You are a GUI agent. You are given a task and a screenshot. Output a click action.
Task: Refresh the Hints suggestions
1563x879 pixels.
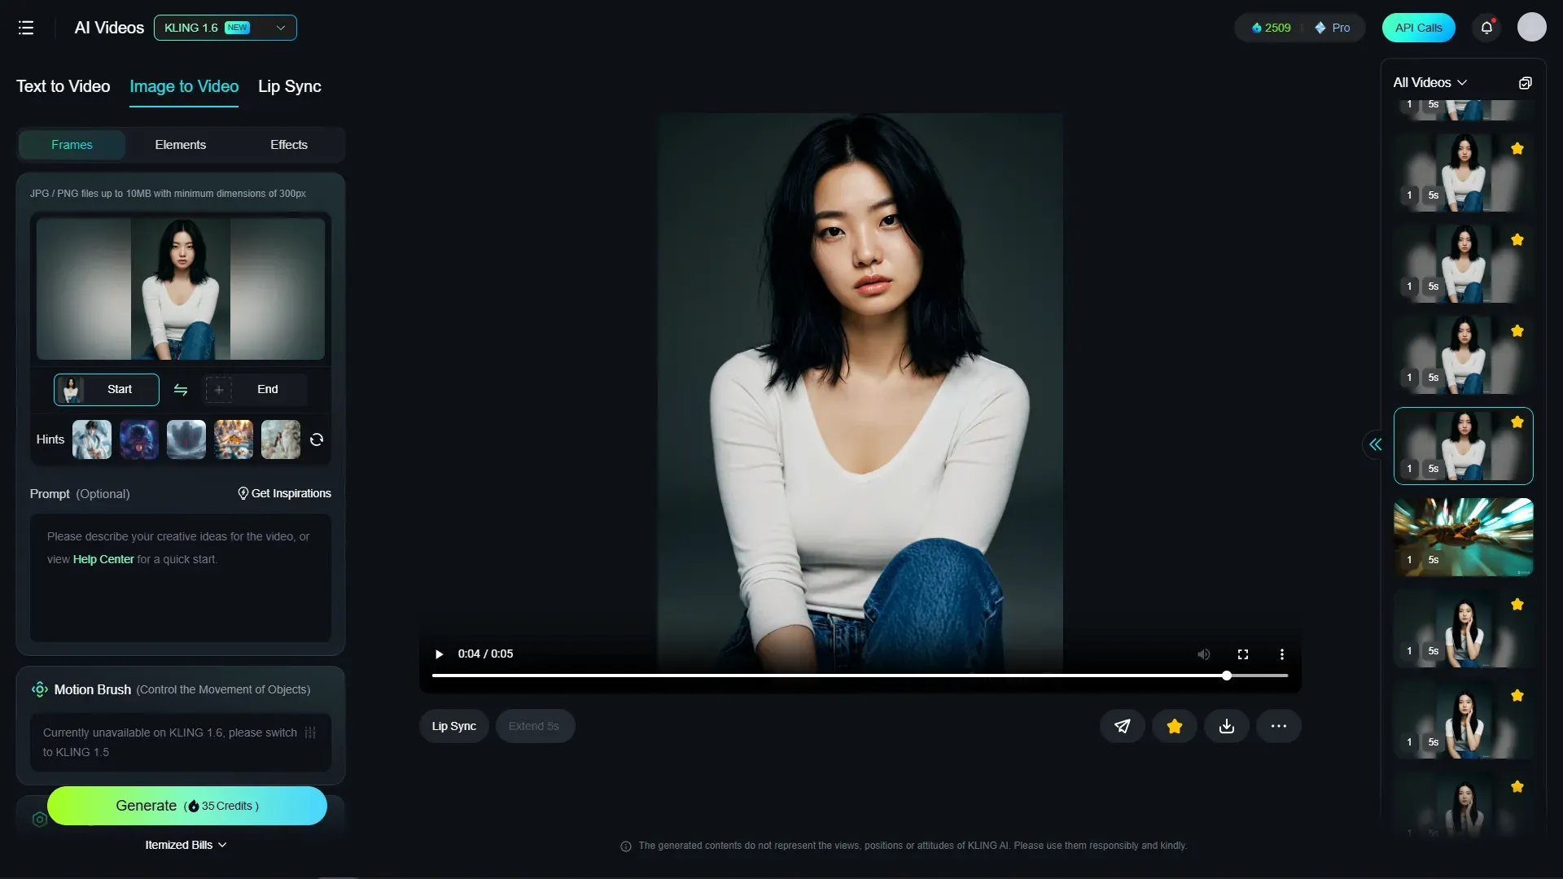click(317, 439)
